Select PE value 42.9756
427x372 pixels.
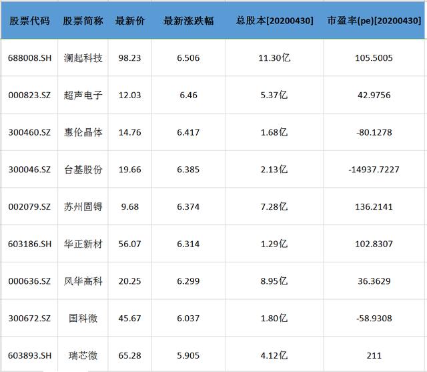pos(374,95)
